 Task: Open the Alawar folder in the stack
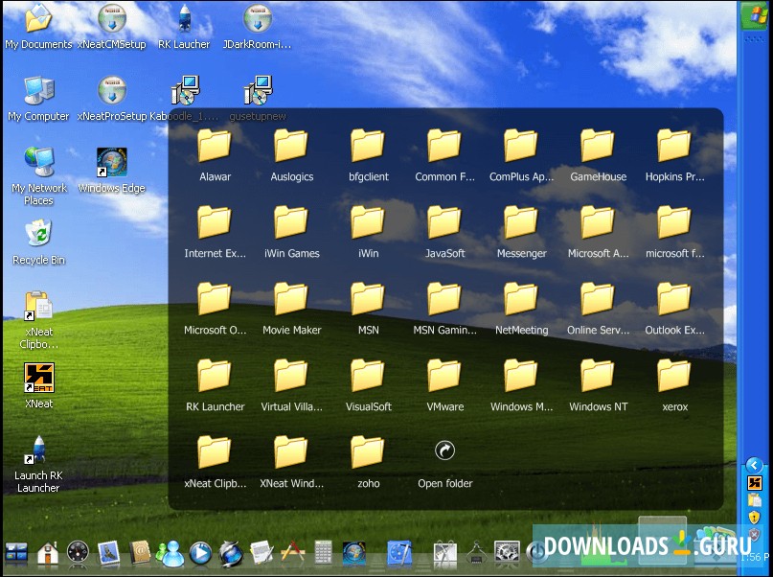[x=215, y=148]
